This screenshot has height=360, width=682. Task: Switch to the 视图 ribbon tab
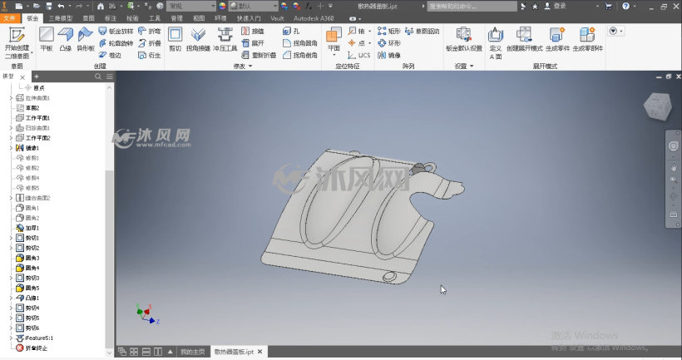click(199, 18)
